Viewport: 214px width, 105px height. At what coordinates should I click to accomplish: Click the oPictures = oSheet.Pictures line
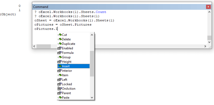tap(63, 25)
